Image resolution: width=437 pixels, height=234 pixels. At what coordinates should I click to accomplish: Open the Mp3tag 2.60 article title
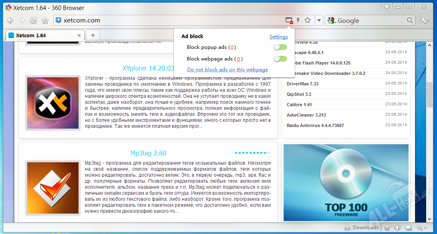pyautogui.click(x=148, y=153)
